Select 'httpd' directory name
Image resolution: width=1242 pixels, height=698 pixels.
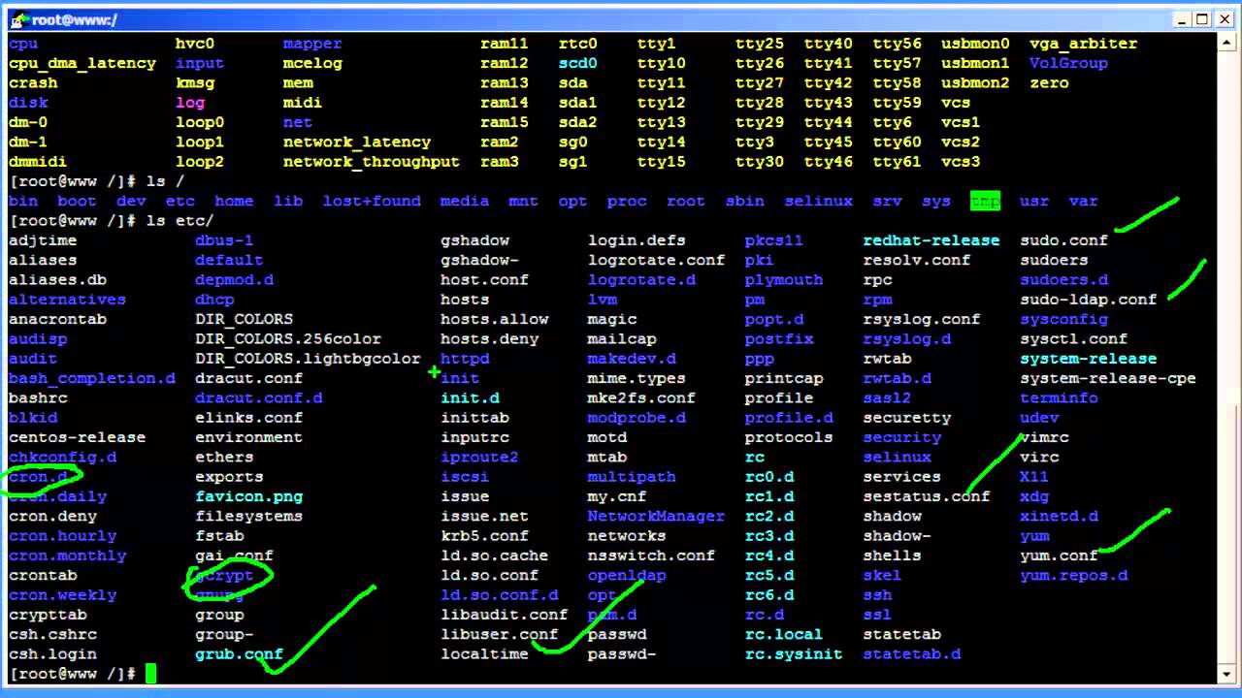(465, 359)
